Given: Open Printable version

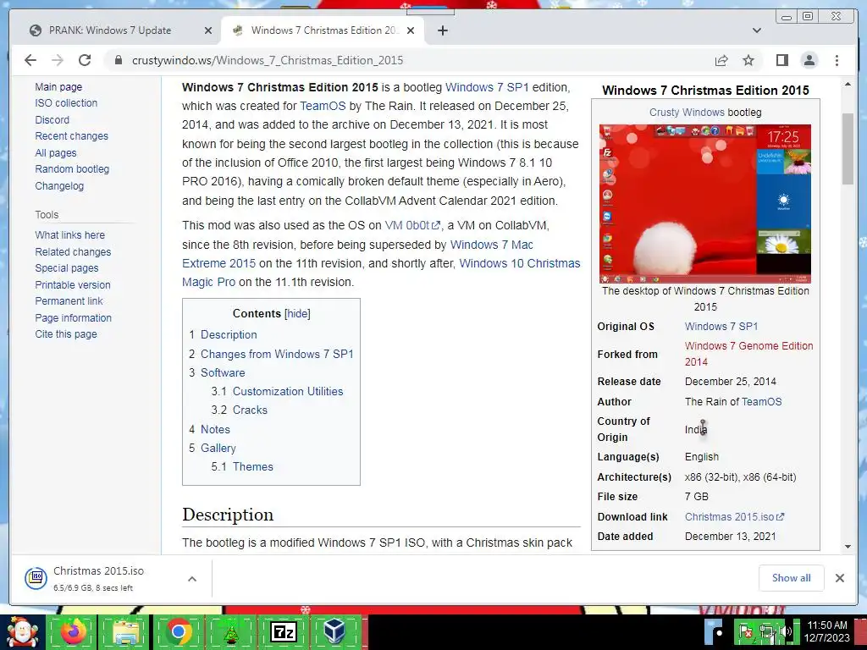Looking at the screenshot, I should (73, 285).
